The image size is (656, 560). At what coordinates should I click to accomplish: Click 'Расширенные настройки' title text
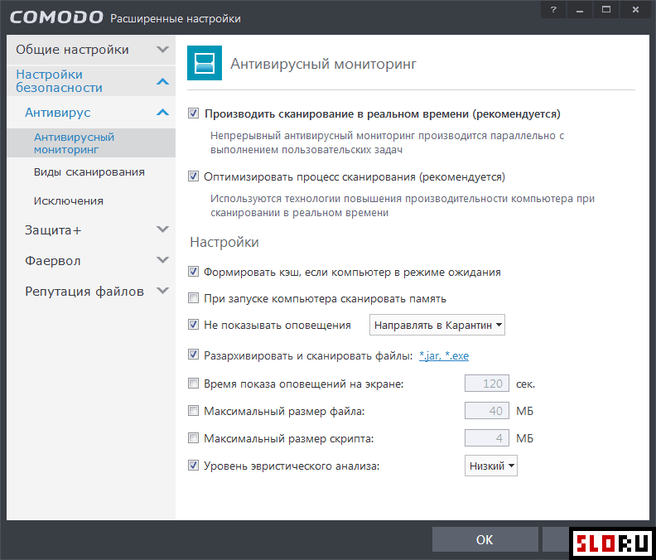[x=176, y=18]
